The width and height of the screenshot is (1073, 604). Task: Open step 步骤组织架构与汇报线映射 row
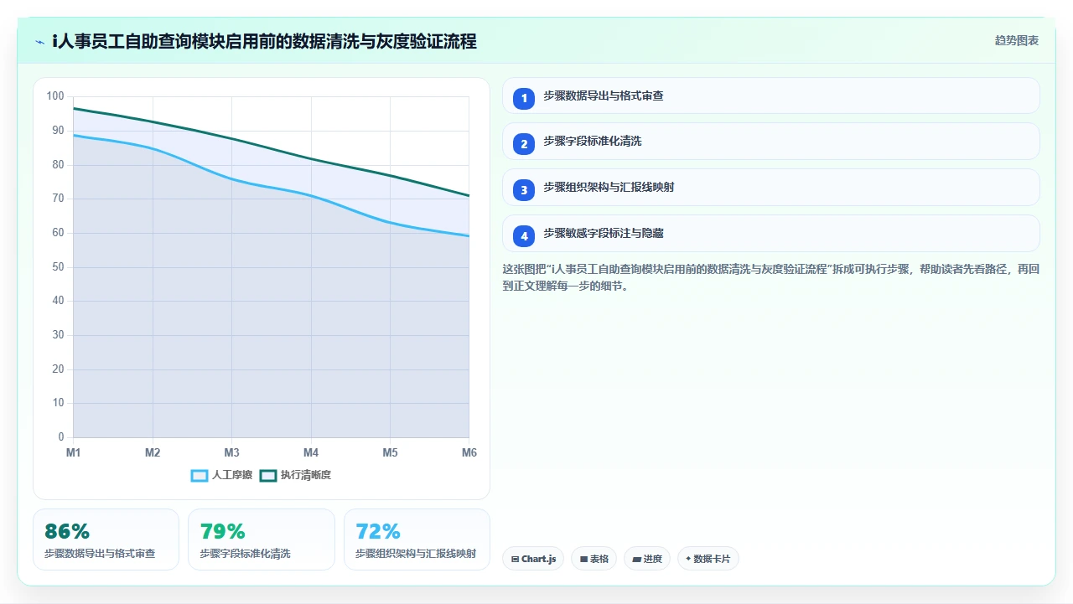click(771, 188)
